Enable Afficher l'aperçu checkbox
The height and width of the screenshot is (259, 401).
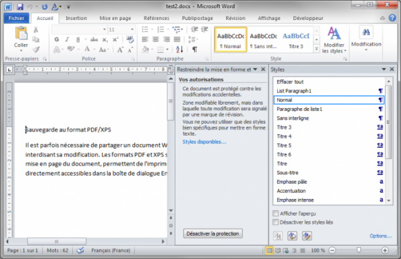coord(275,213)
